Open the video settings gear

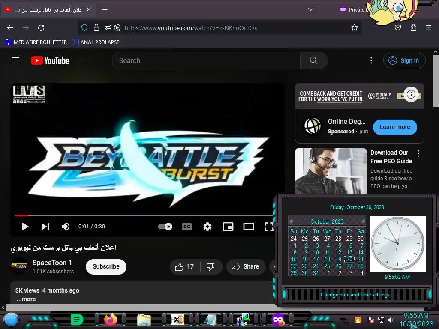point(207,227)
